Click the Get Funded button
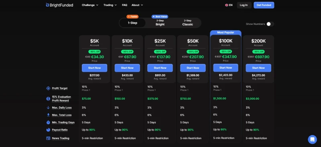This screenshot has width=321, height=147. point(264,5)
